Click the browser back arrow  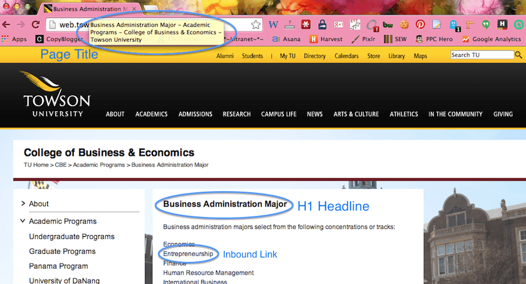pos(6,25)
